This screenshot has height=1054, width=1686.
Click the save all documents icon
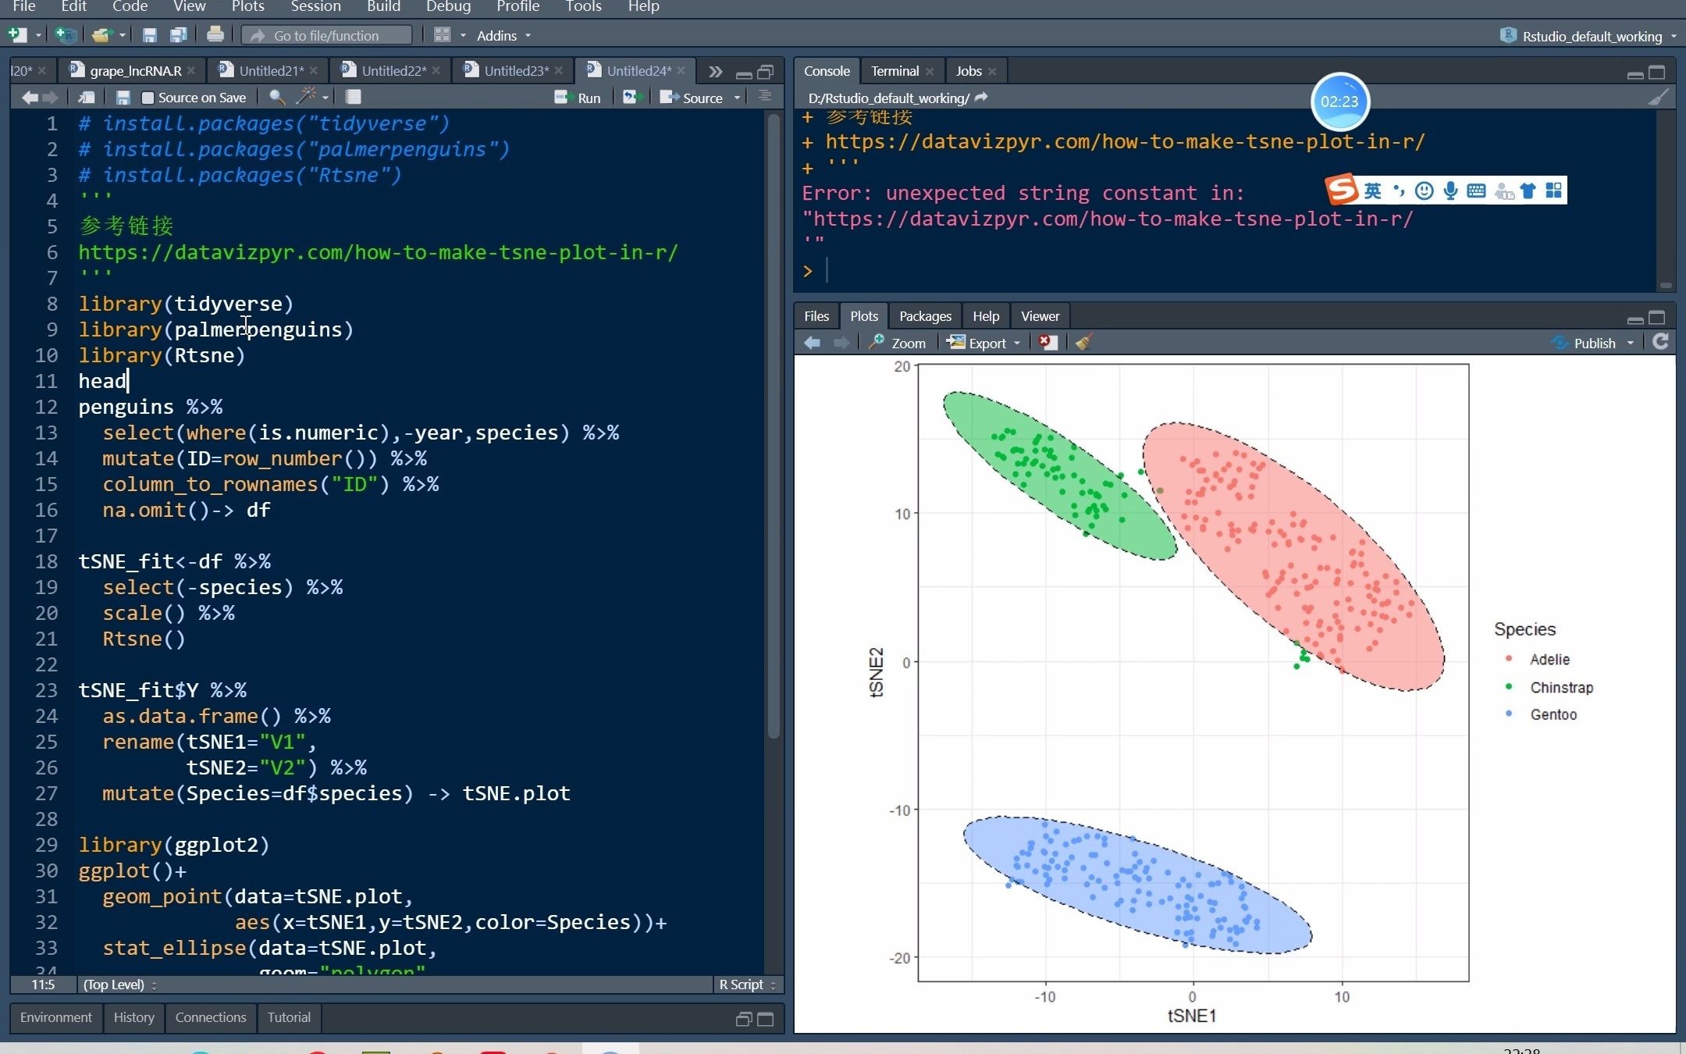pos(179,35)
